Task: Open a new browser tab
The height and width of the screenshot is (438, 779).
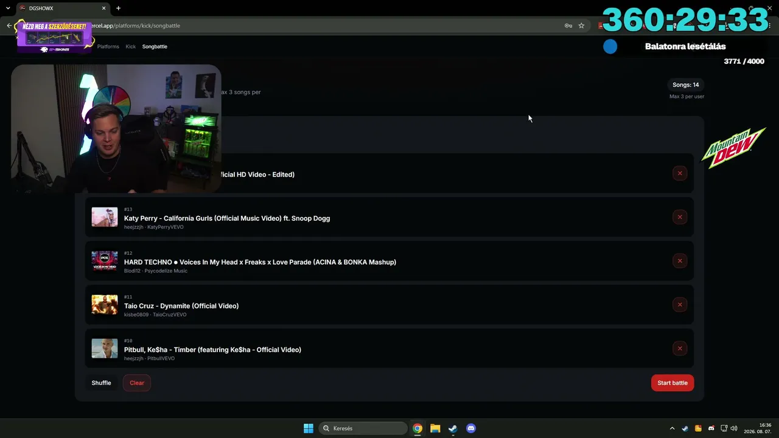Action: (118, 8)
